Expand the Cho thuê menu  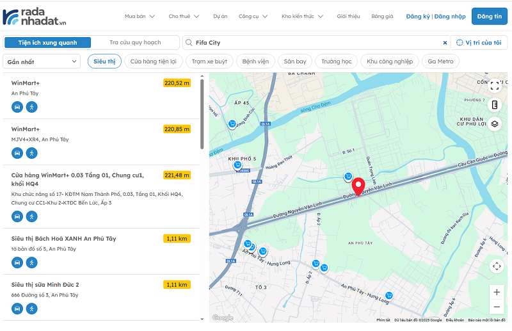(184, 17)
